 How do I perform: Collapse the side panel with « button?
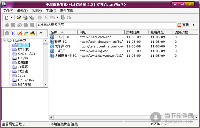pyautogui.click(x=41, y=33)
